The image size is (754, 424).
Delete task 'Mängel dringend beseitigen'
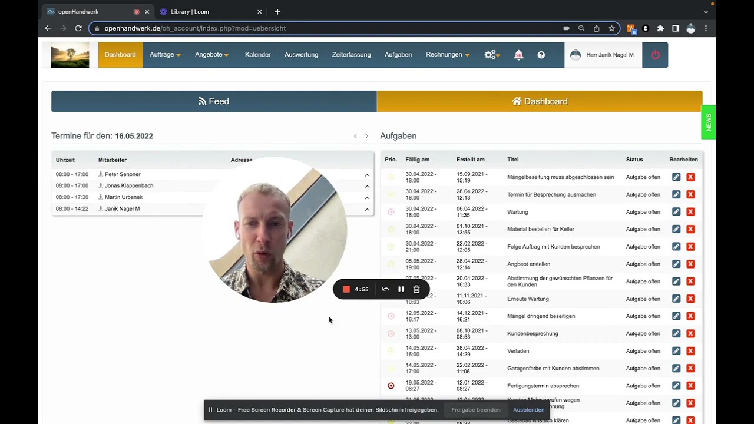(x=690, y=316)
